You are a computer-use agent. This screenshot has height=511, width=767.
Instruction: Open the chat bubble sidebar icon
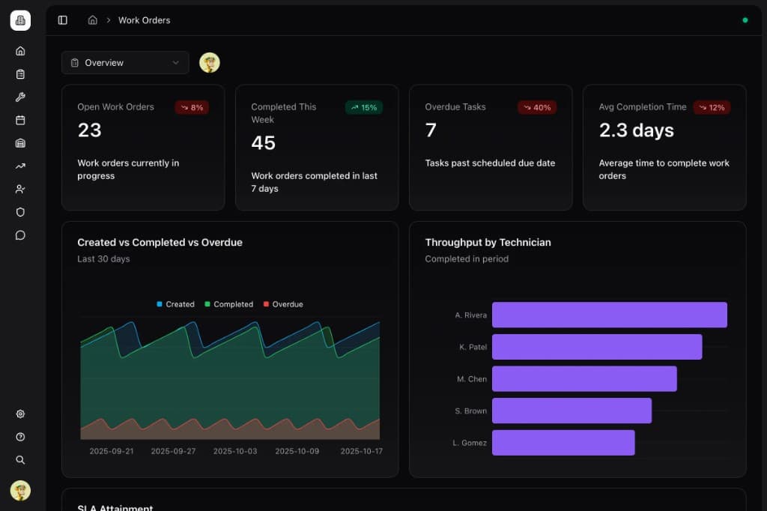point(20,235)
